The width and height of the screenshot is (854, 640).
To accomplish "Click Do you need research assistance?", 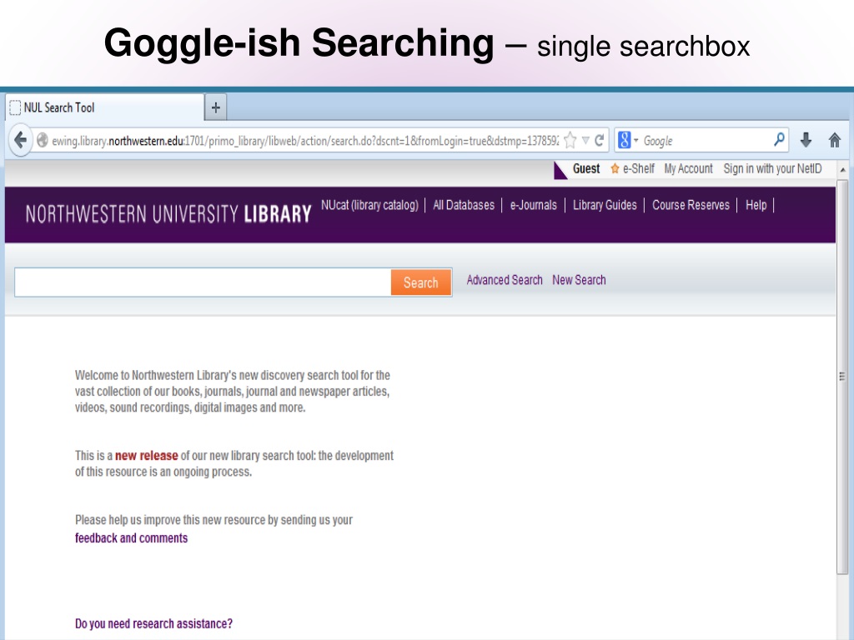I will (153, 623).
